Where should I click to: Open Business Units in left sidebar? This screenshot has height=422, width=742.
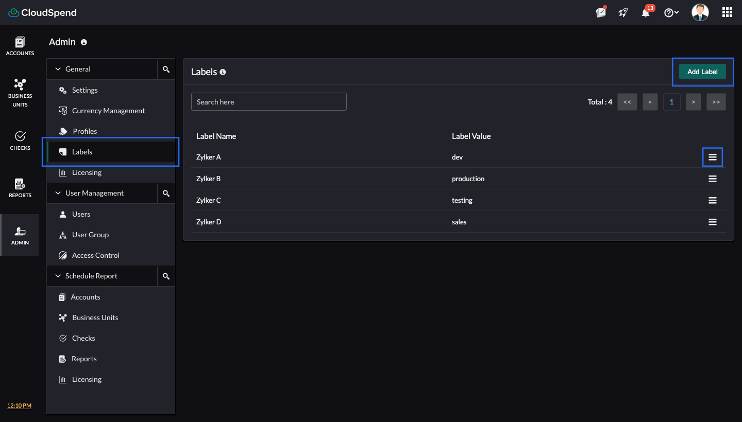point(20,93)
